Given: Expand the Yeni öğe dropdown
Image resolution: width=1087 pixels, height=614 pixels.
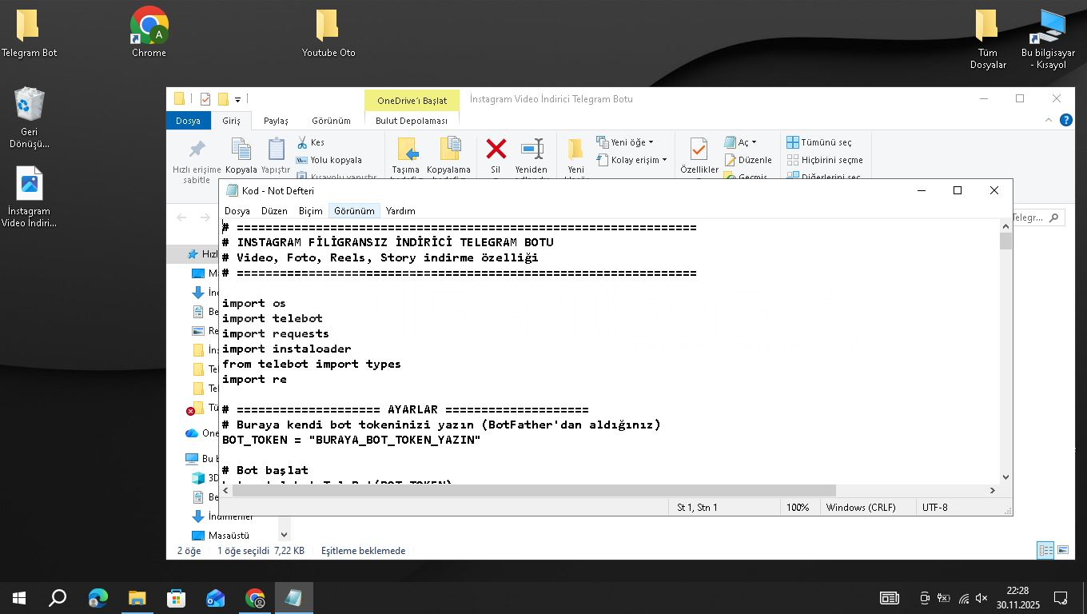Looking at the screenshot, I should coord(651,142).
